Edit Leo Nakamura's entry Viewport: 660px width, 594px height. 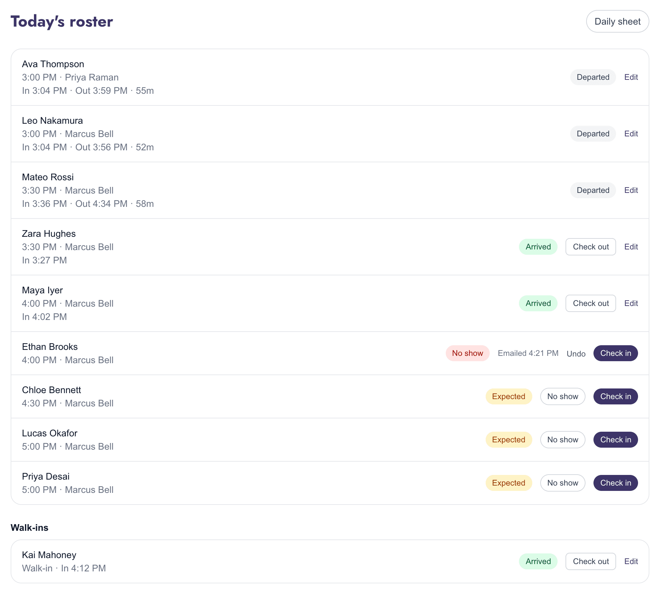click(x=631, y=134)
